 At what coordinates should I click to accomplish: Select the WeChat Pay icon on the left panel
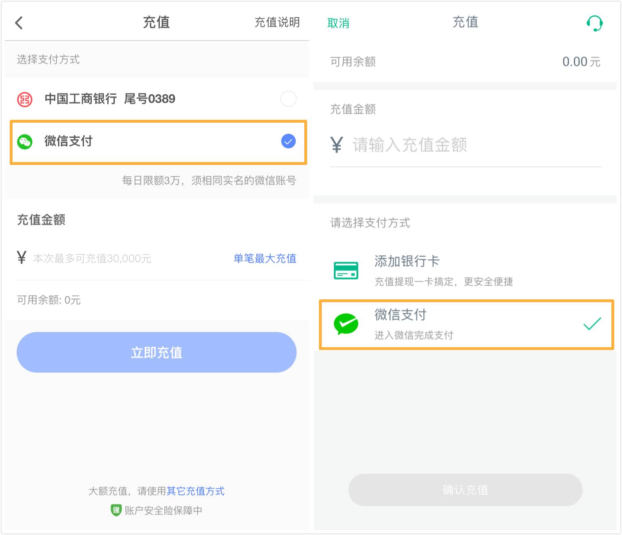click(x=24, y=142)
